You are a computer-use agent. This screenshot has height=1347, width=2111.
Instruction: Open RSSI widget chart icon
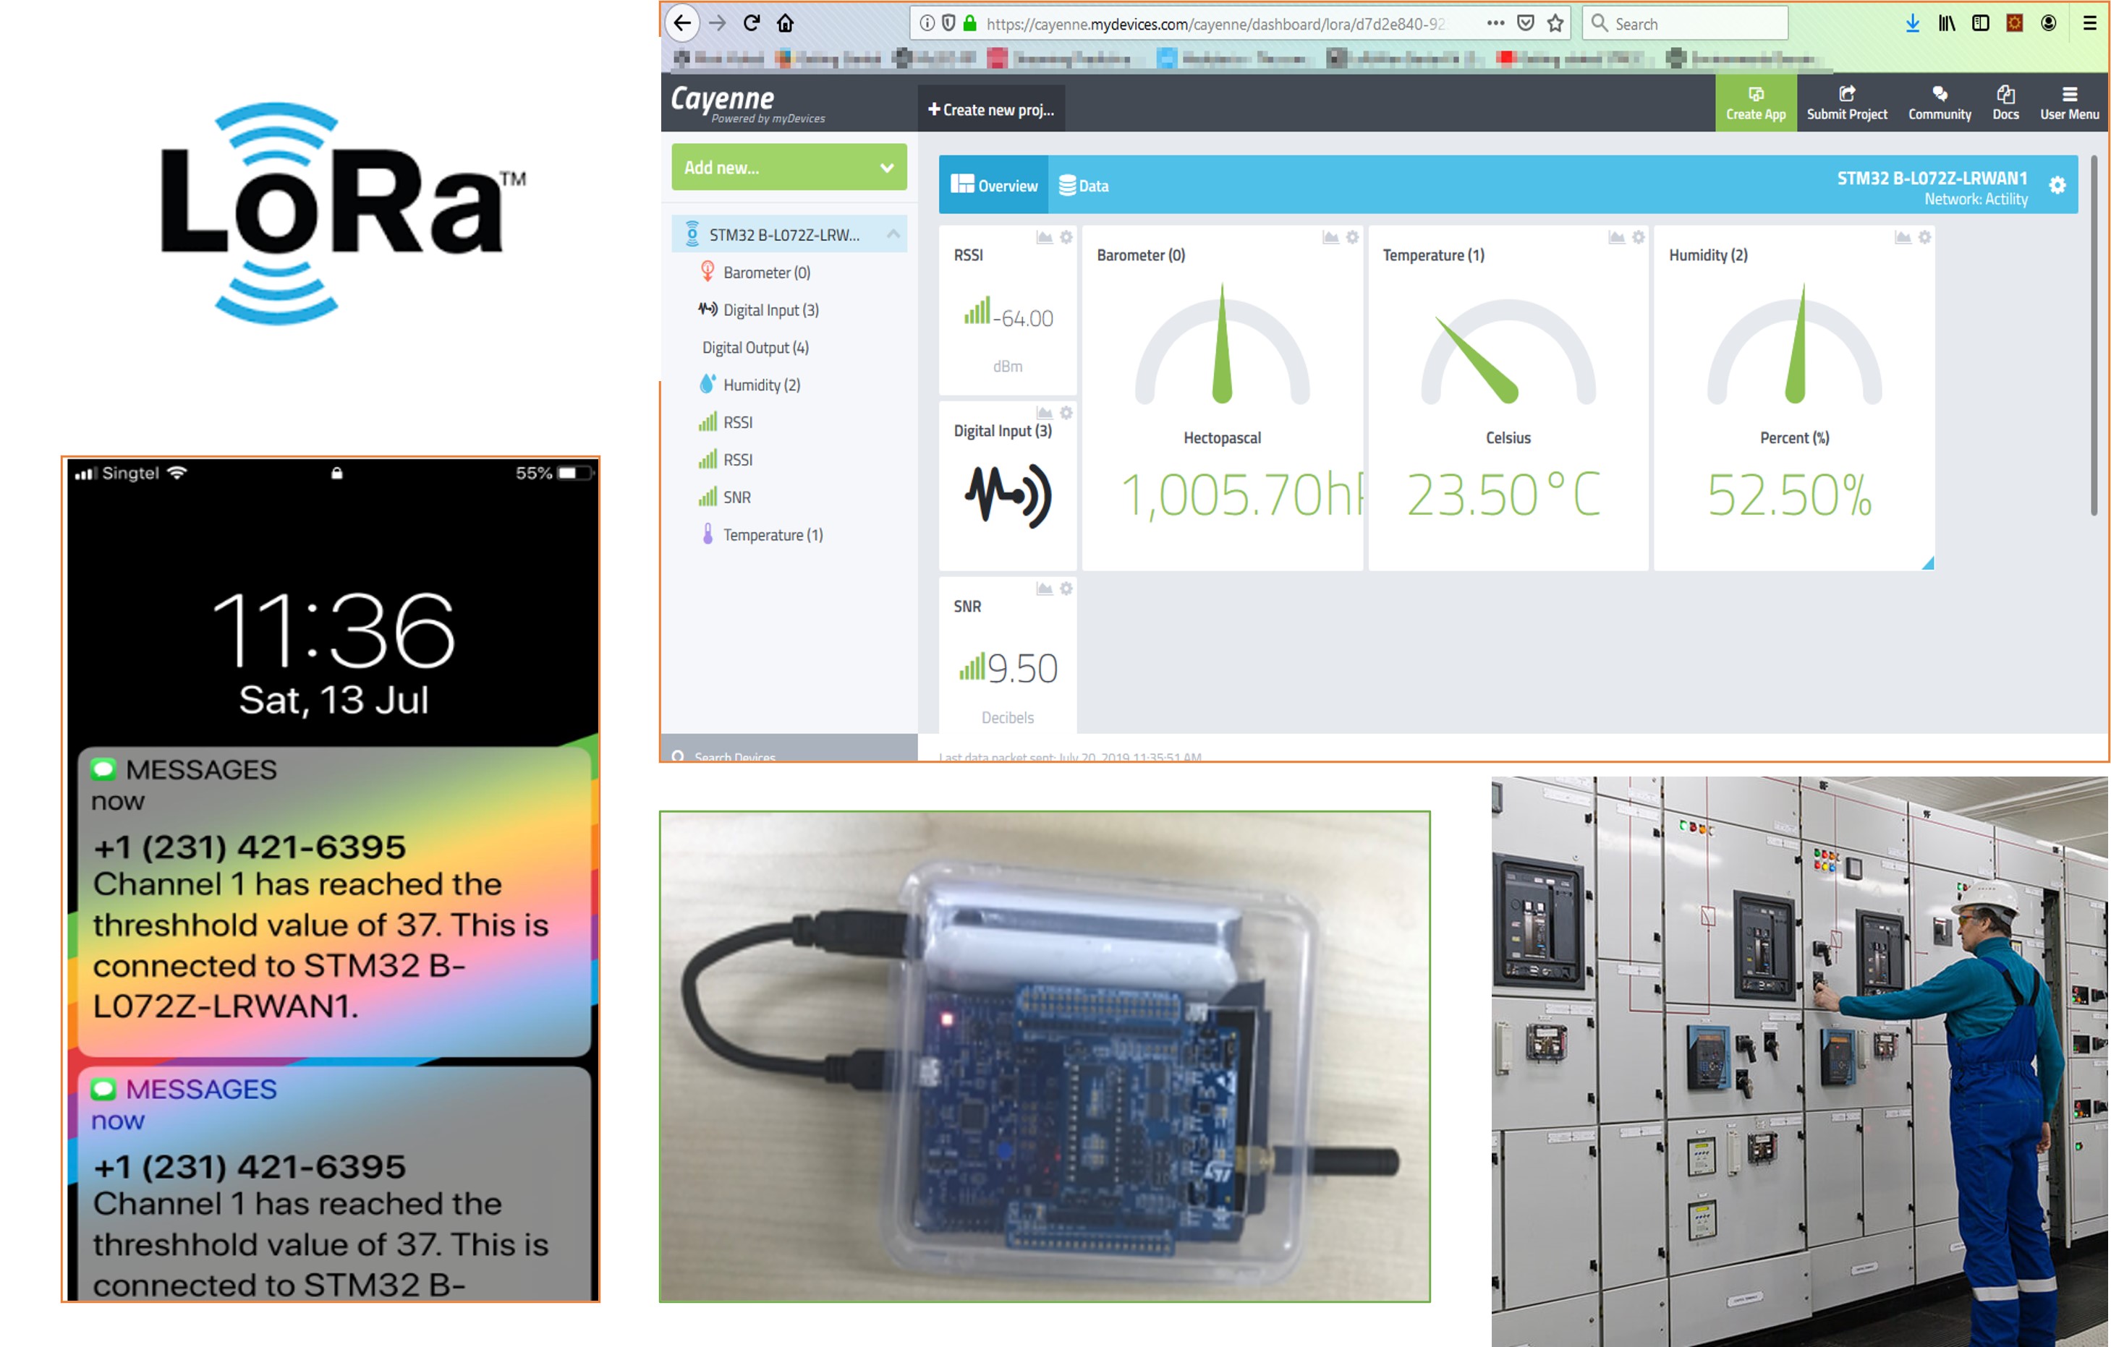(x=1044, y=237)
